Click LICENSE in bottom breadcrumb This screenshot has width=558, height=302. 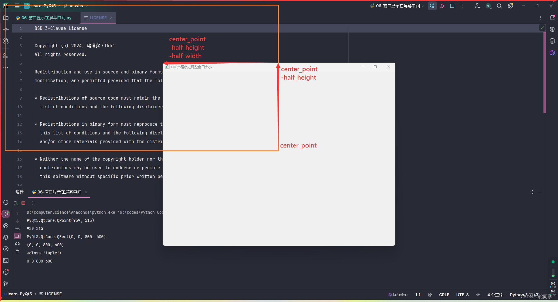tap(51, 294)
